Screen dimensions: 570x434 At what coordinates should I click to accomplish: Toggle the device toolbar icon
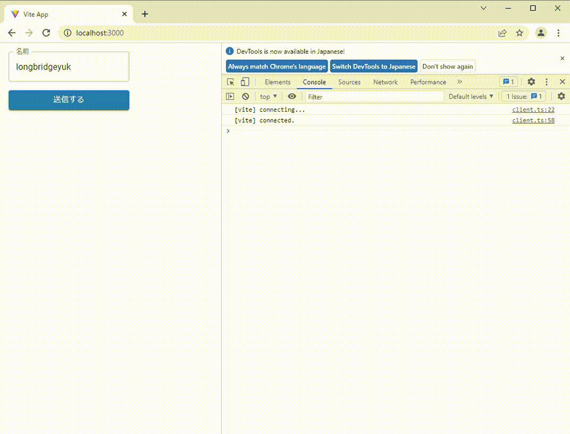coord(245,82)
